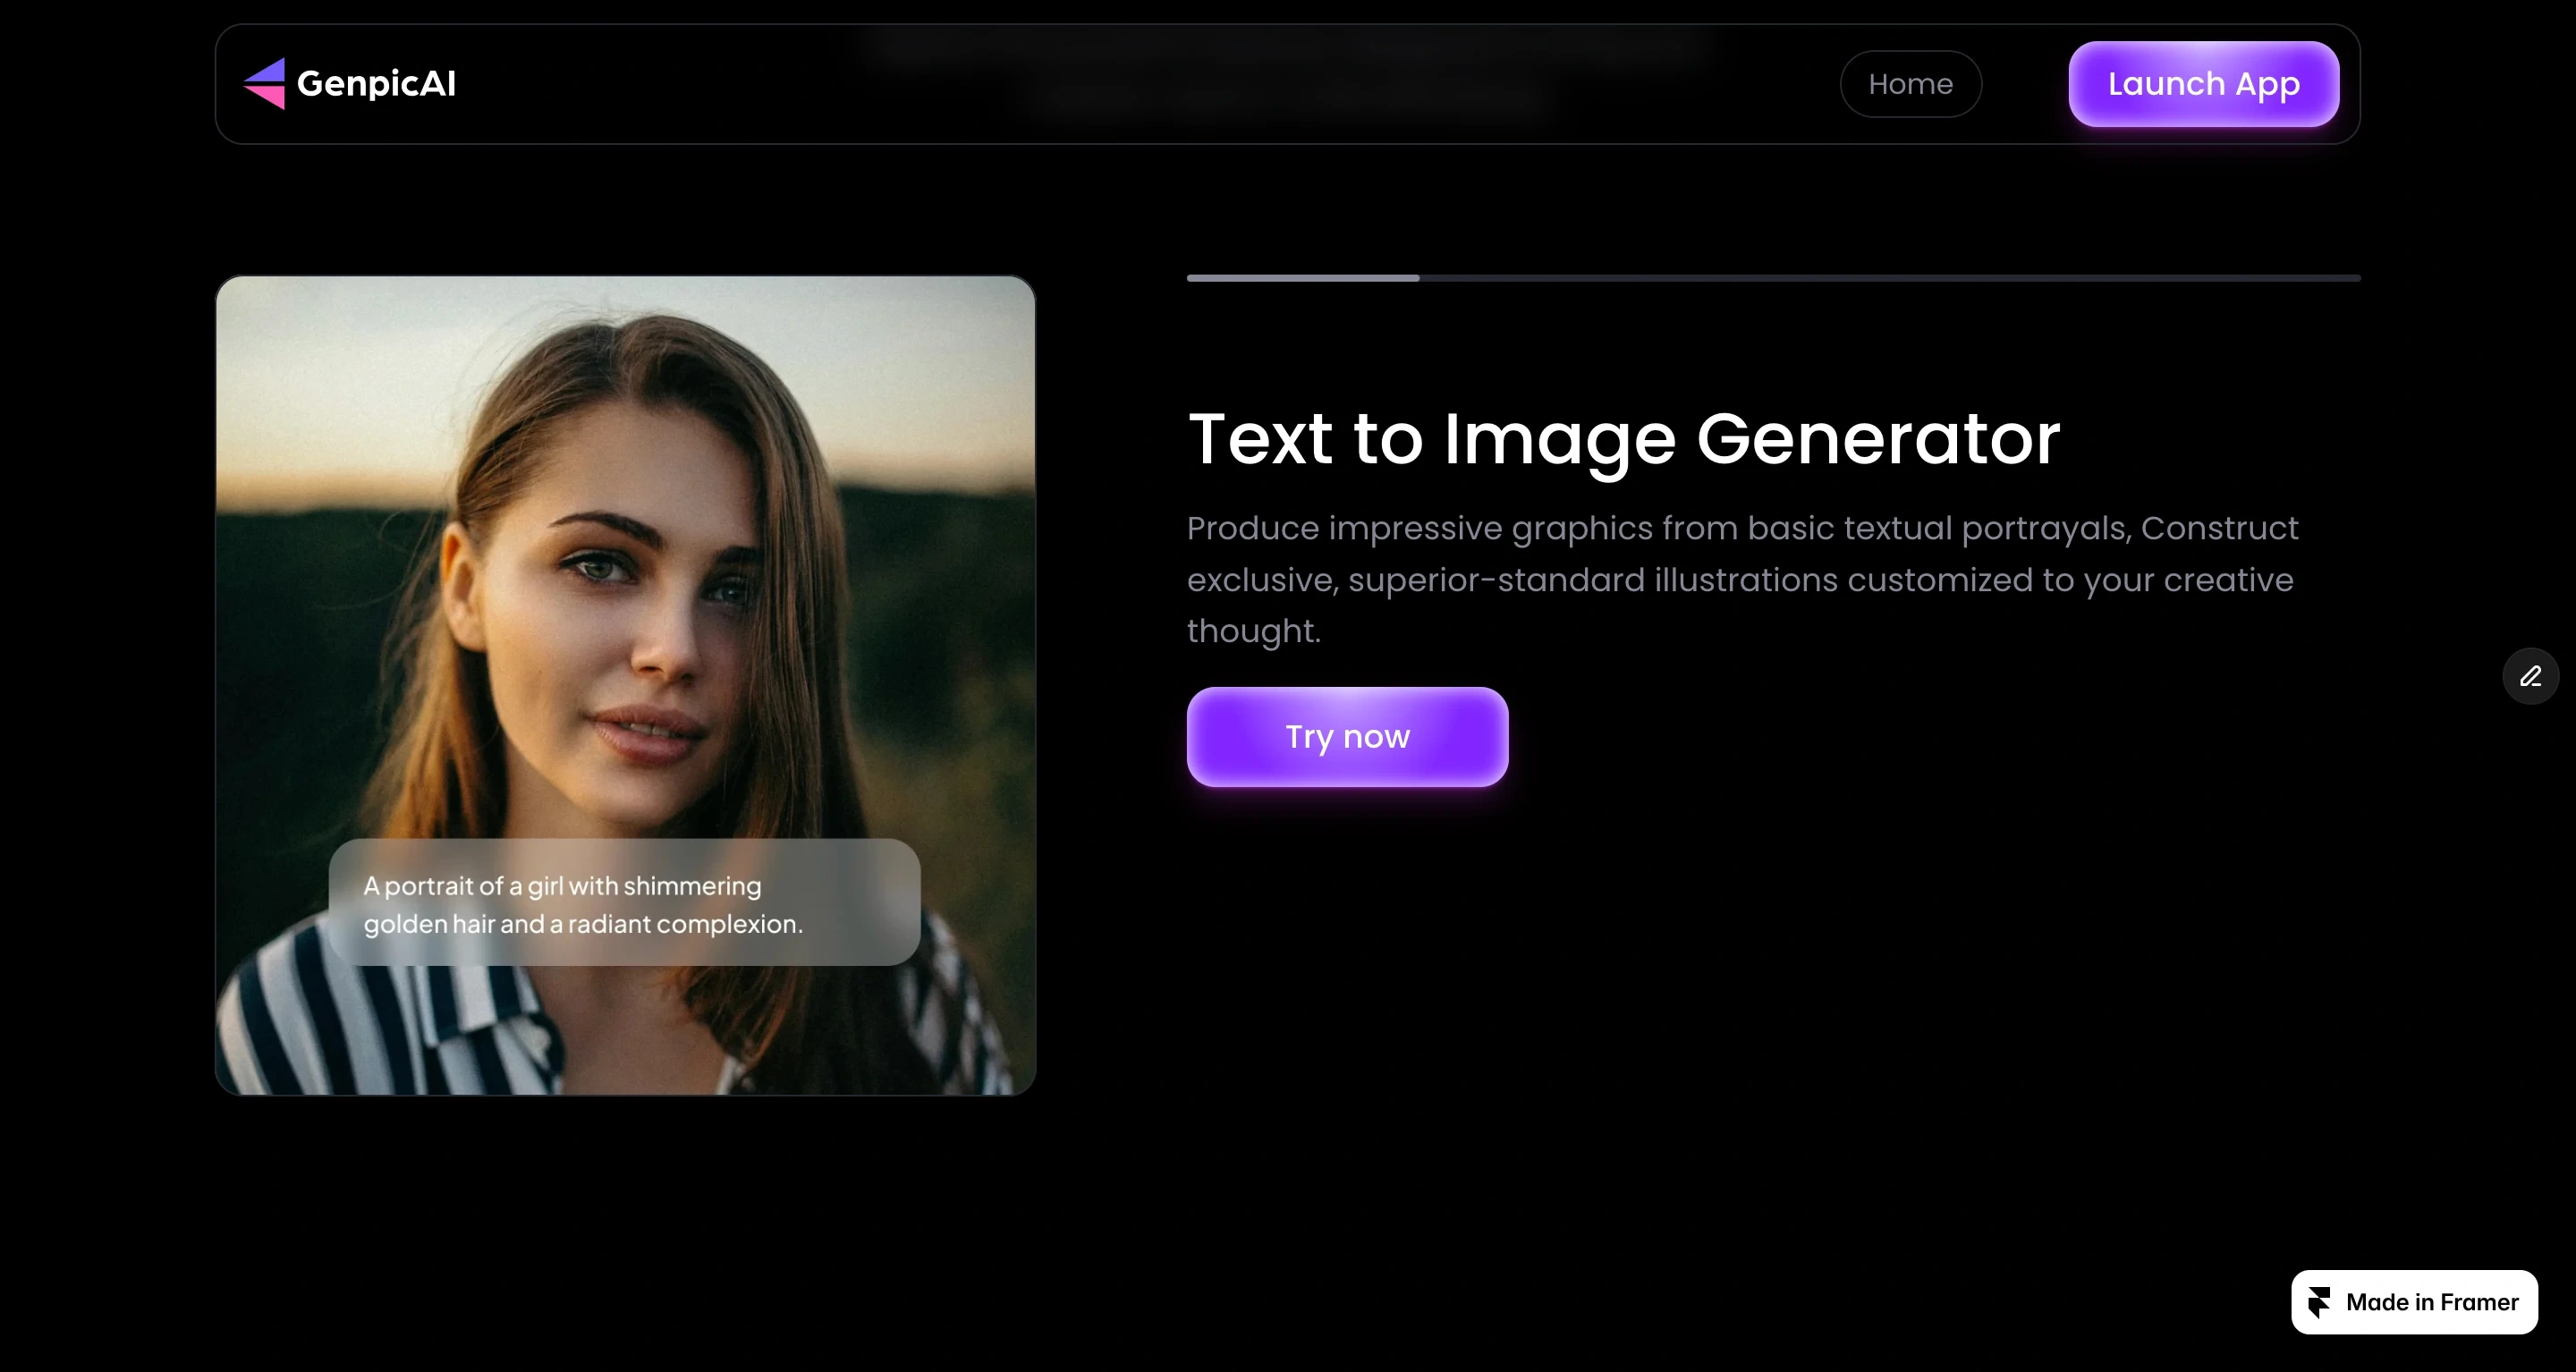Viewport: 2576px width, 1372px height.
Task: Open the Home navigation item
Action: coord(1910,84)
